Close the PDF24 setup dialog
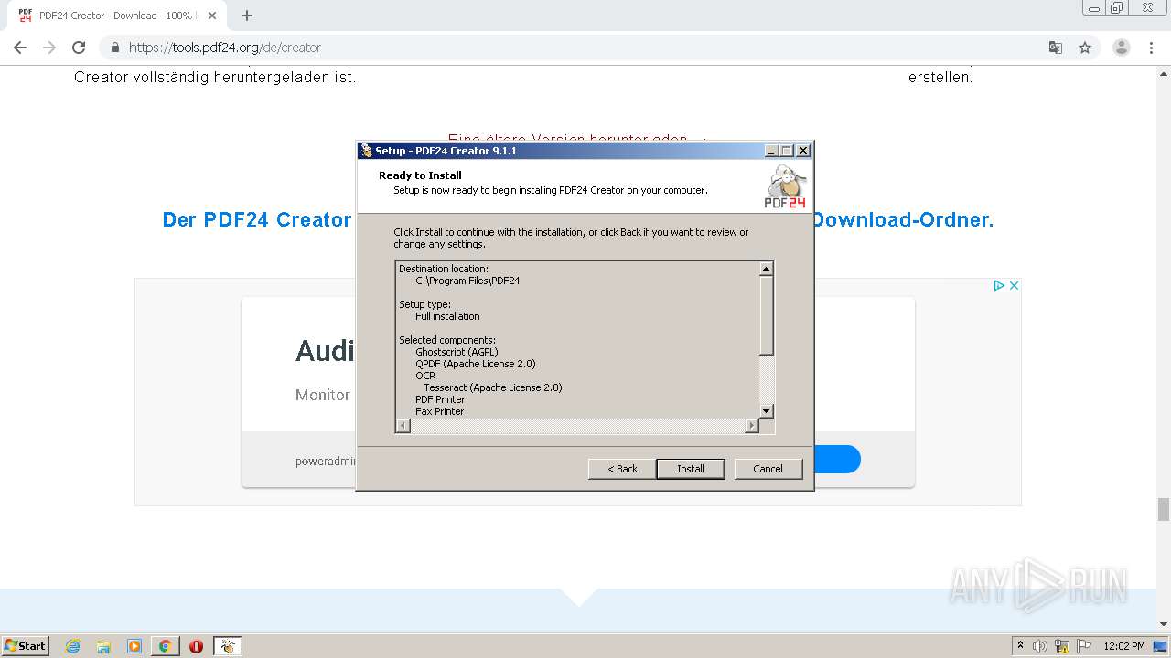The width and height of the screenshot is (1171, 658). point(803,151)
